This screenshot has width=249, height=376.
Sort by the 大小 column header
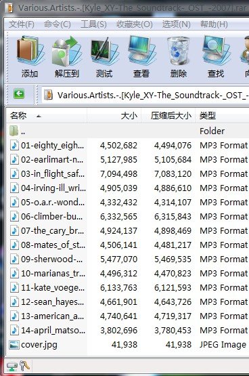pos(114,116)
